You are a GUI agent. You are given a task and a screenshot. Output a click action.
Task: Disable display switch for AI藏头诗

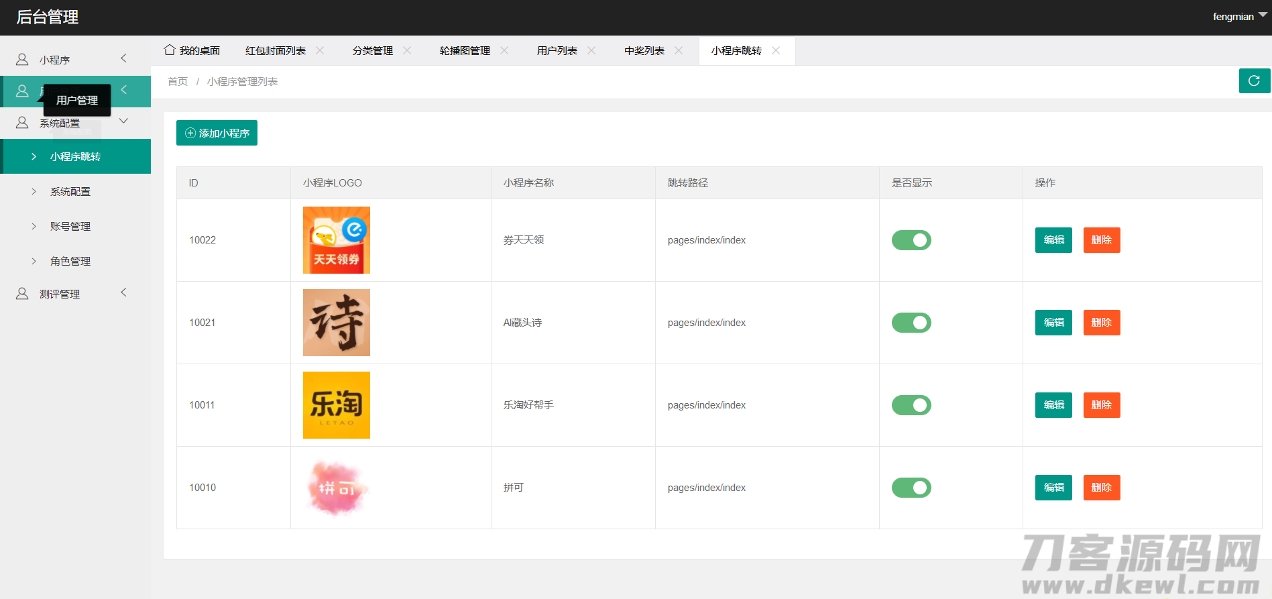point(911,323)
